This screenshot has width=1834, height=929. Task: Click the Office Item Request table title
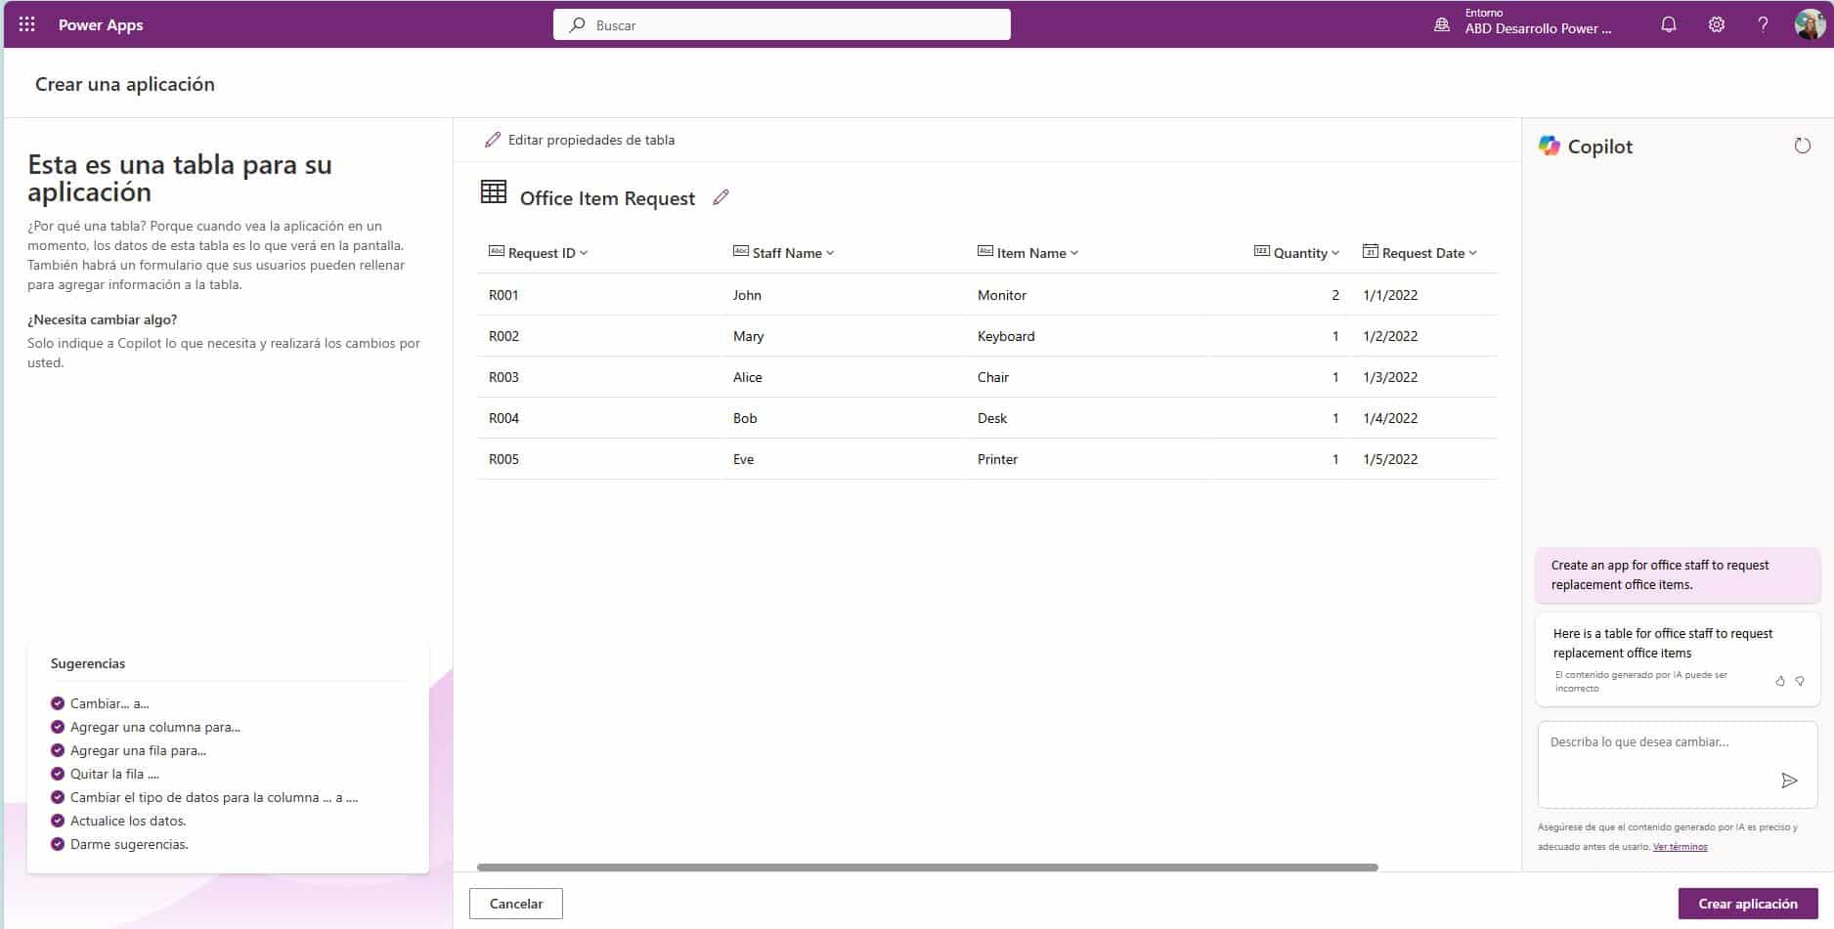click(x=607, y=198)
